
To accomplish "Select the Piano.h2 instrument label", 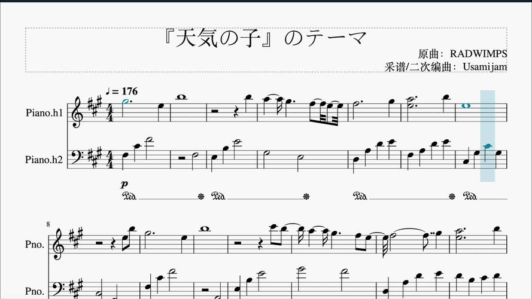I will (x=44, y=159).
